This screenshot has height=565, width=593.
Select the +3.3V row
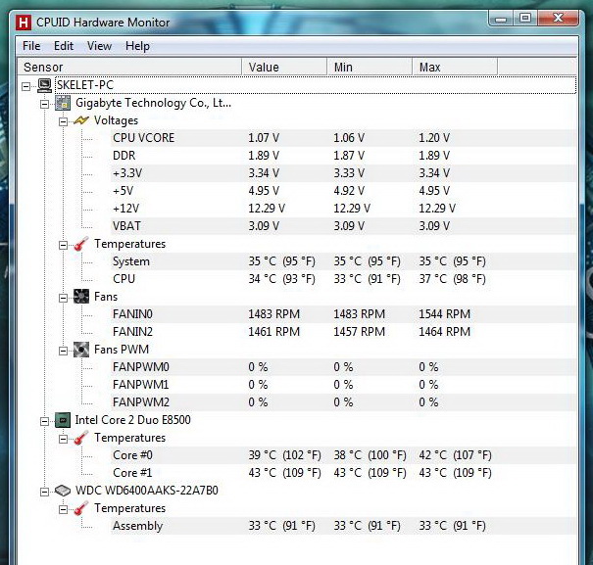[x=343, y=173]
